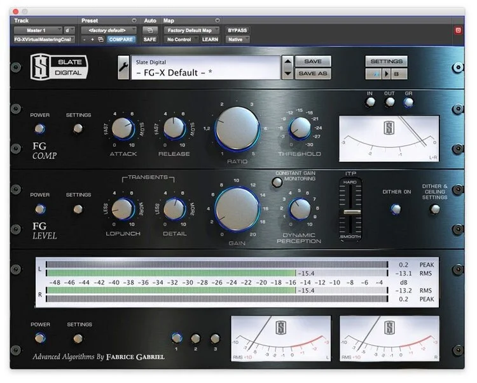Click the left channel PEAK value 0.2
The width and height of the screenshot is (477, 383).
point(403,265)
